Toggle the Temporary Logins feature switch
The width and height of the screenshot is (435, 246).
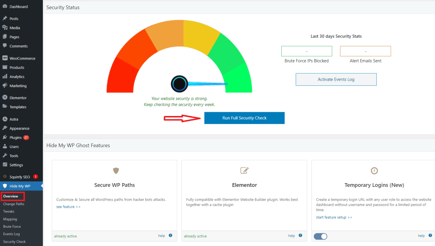(x=320, y=236)
